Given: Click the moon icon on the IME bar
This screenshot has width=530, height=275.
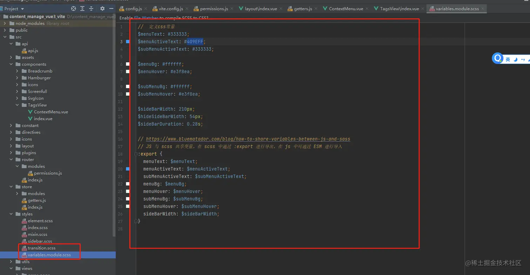Looking at the screenshot, I should pos(516,60).
